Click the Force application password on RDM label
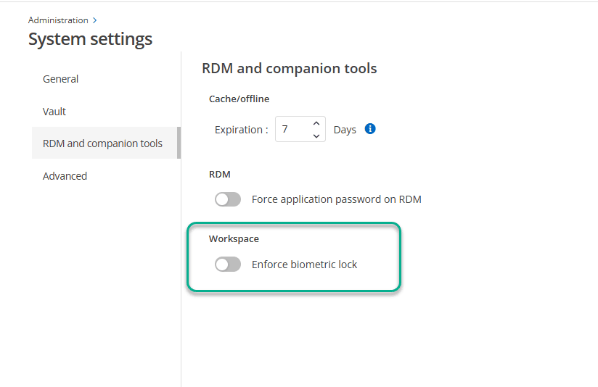598x387 pixels. tap(336, 199)
